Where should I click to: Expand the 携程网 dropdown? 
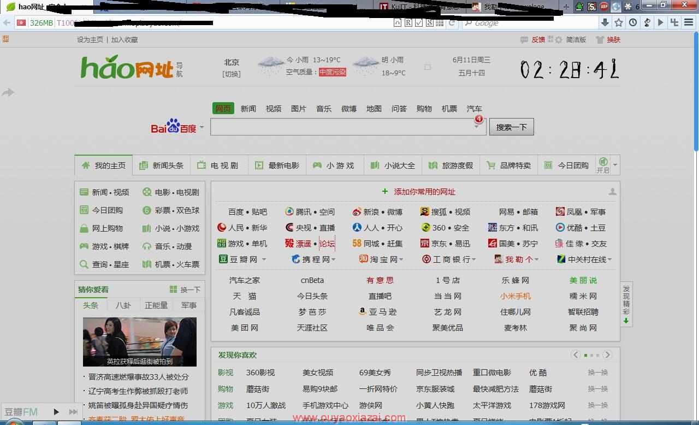click(333, 259)
